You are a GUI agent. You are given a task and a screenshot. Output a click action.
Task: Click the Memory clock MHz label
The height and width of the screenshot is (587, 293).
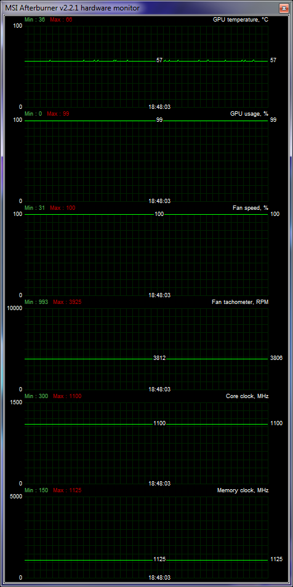(243, 490)
